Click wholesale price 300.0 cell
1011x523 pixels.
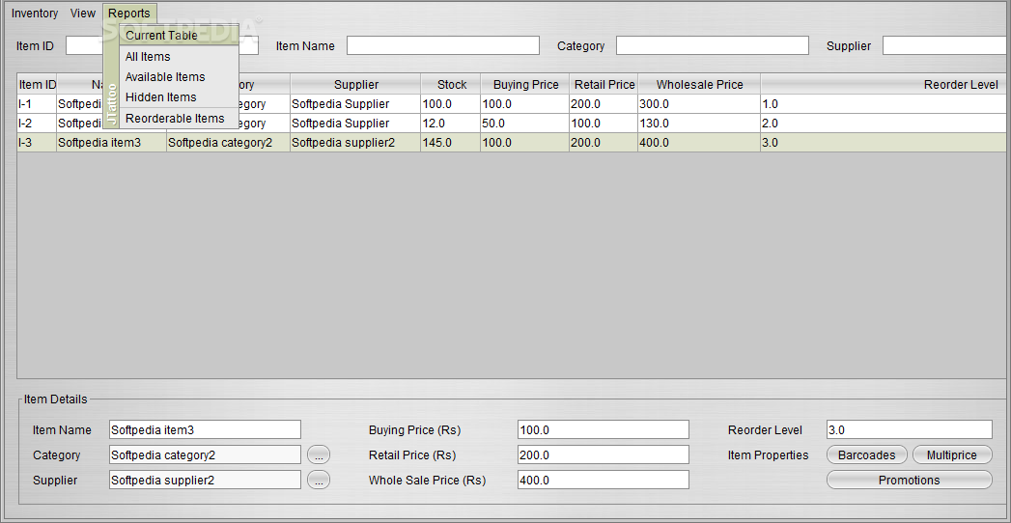(699, 103)
